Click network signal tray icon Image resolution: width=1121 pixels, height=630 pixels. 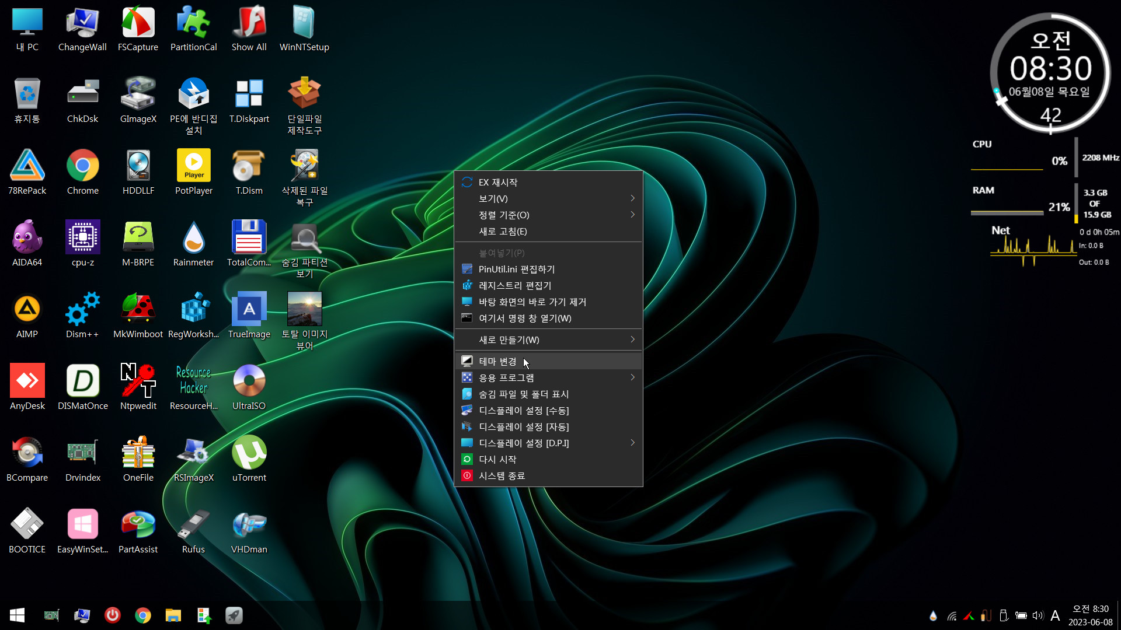(x=952, y=615)
